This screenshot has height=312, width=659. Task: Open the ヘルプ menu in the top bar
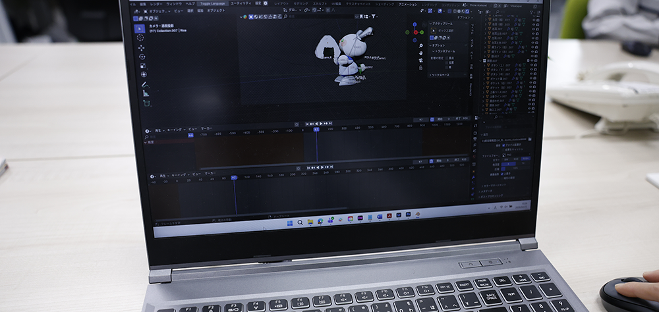pos(190,3)
